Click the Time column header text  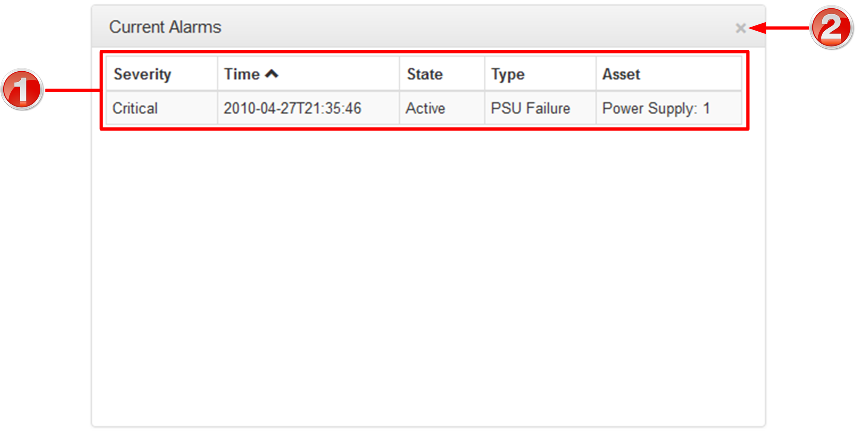point(242,75)
